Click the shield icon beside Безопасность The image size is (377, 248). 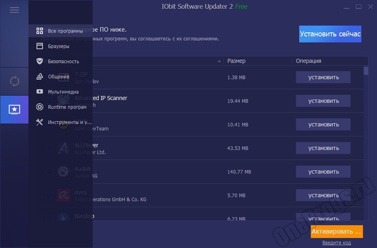pyautogui.click(x=40, y=61)
